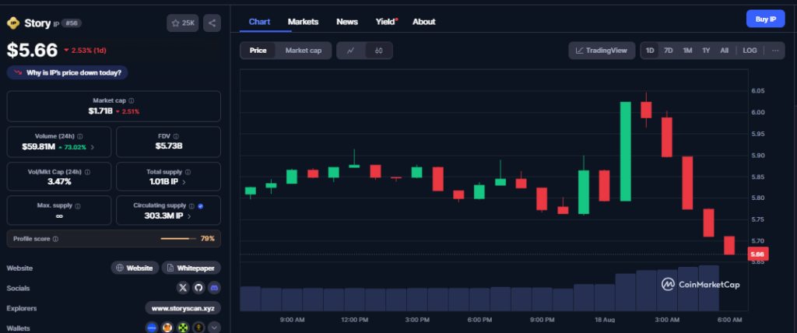Open the TradingView chart button

coord(602,51)
